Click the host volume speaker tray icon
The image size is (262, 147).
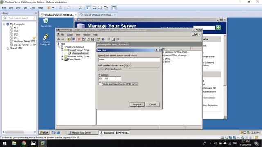pyautogui.click(x=216, y=143)
